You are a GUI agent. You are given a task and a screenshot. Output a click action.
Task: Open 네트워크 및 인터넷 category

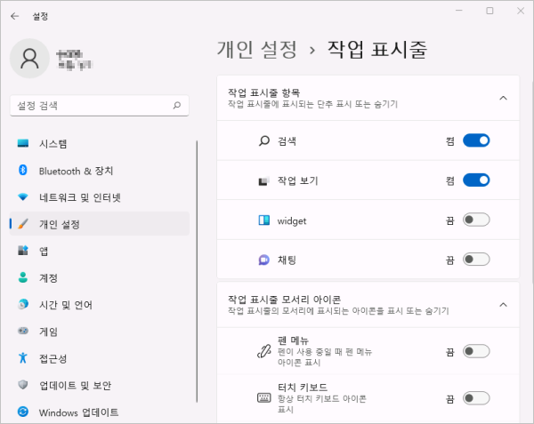100,197
